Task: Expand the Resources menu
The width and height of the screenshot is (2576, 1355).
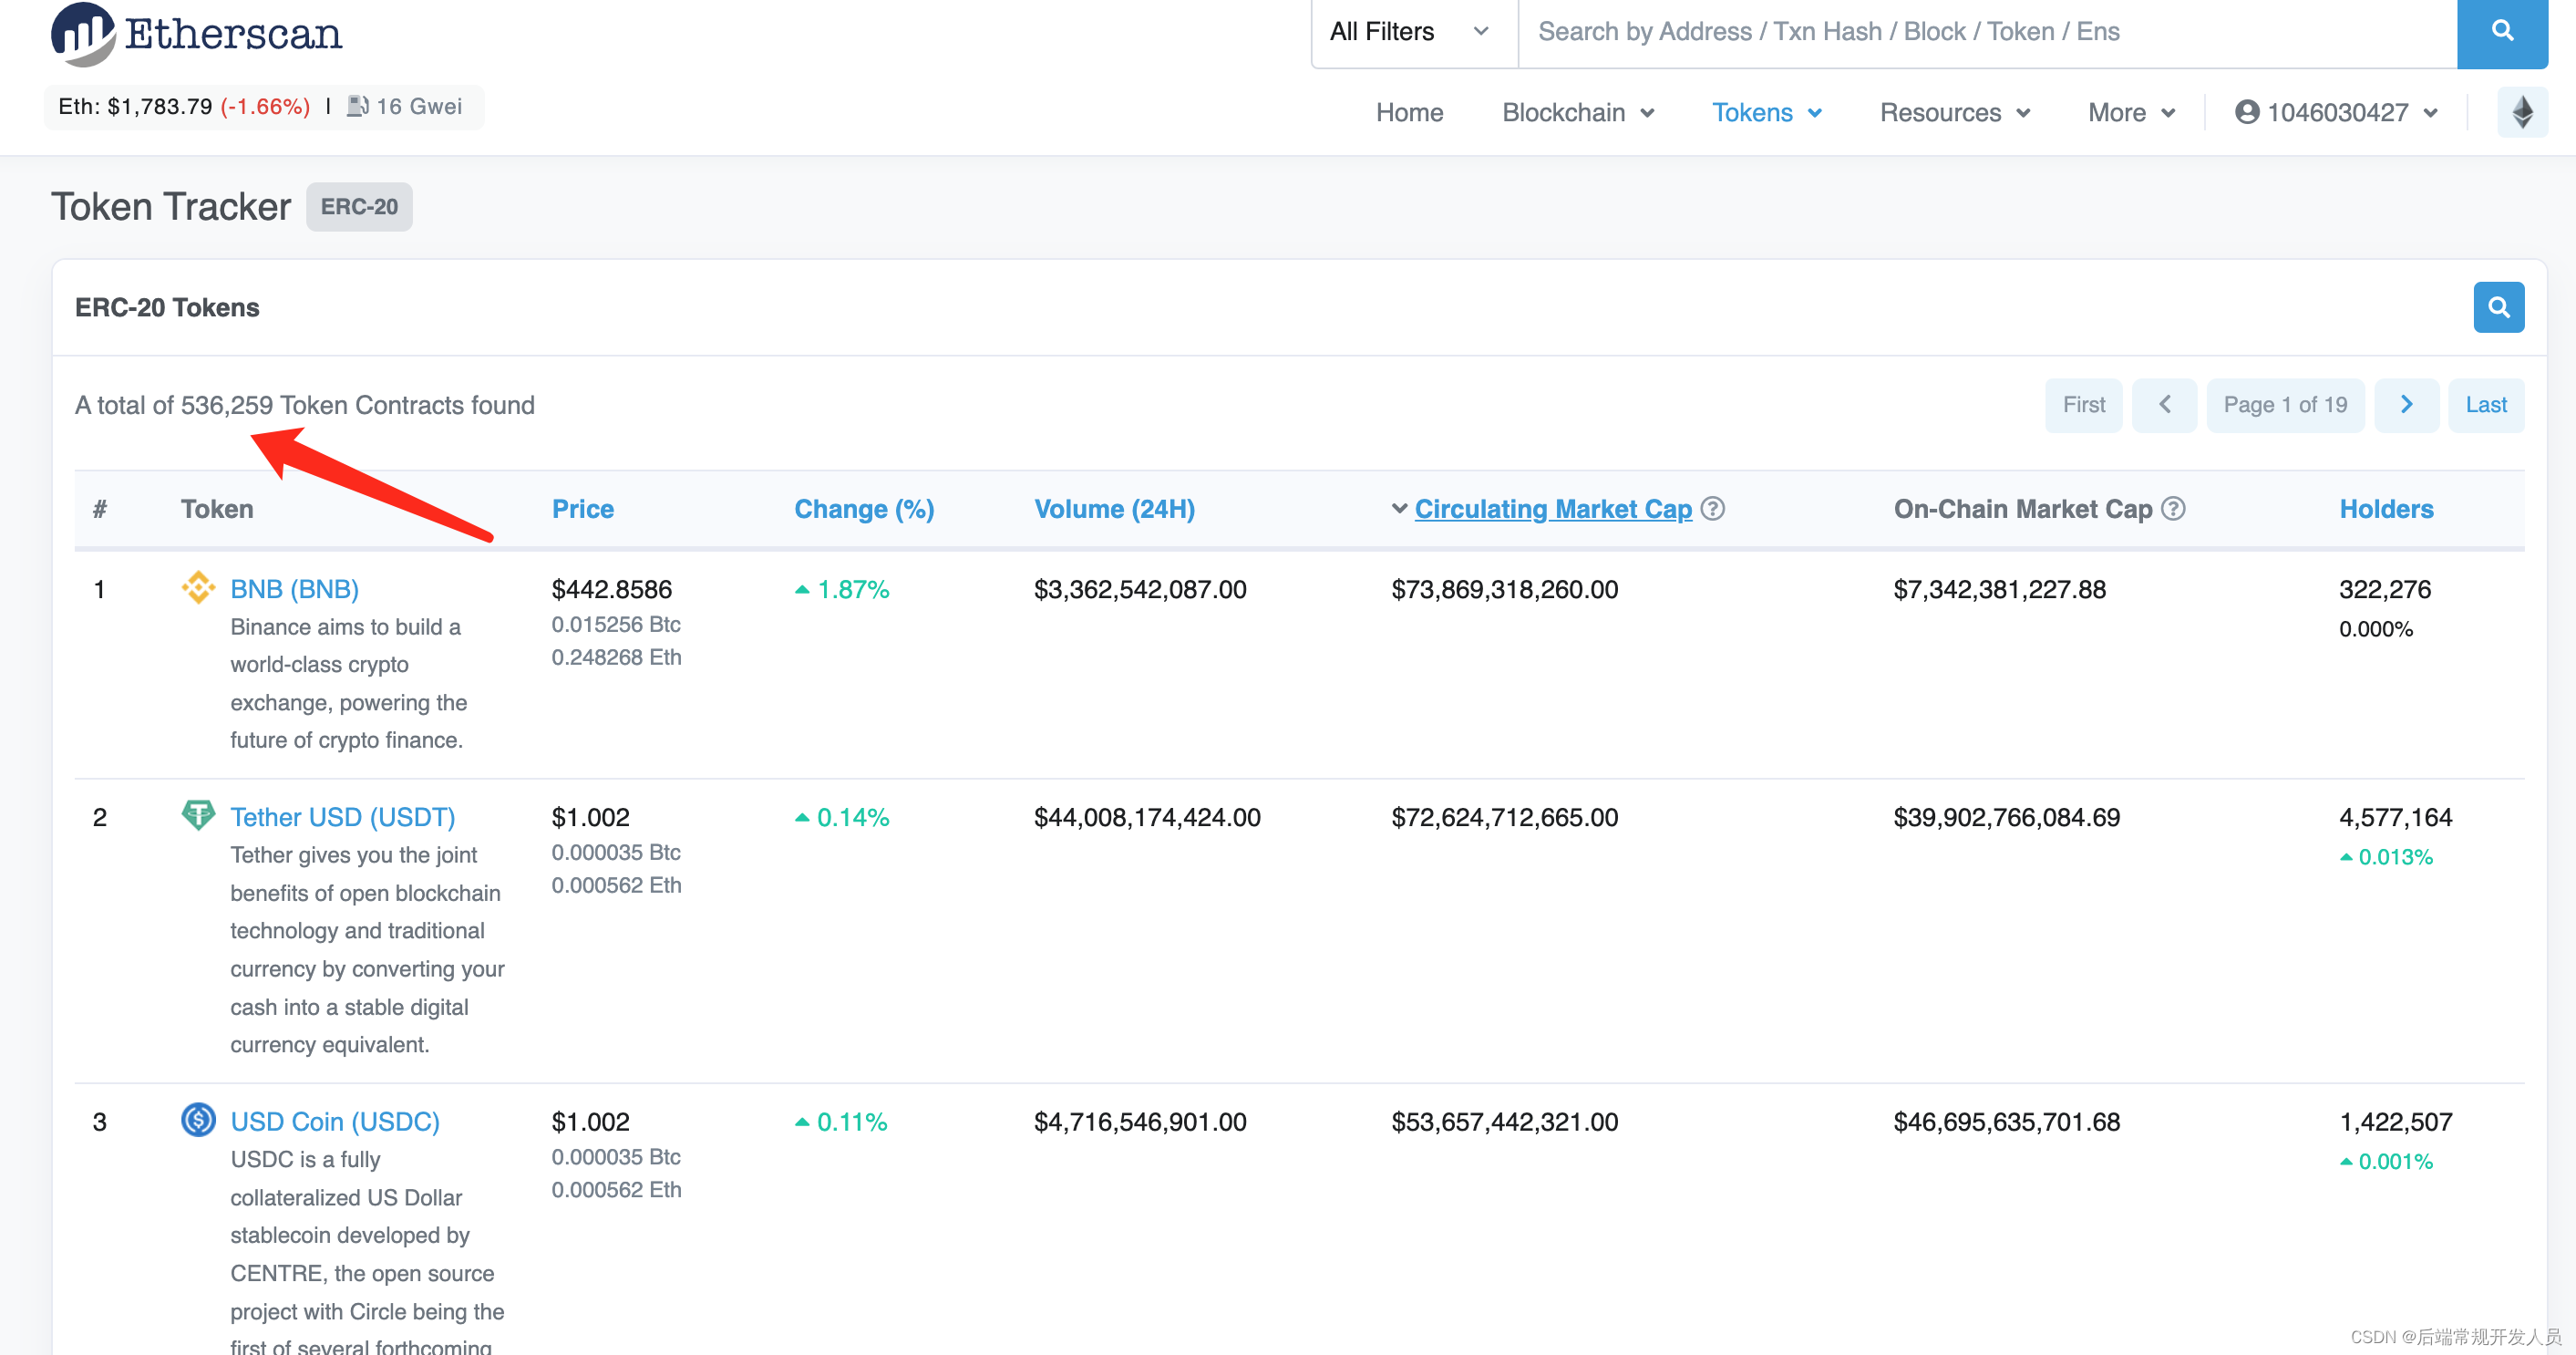Action: (x=1954, y=112)
